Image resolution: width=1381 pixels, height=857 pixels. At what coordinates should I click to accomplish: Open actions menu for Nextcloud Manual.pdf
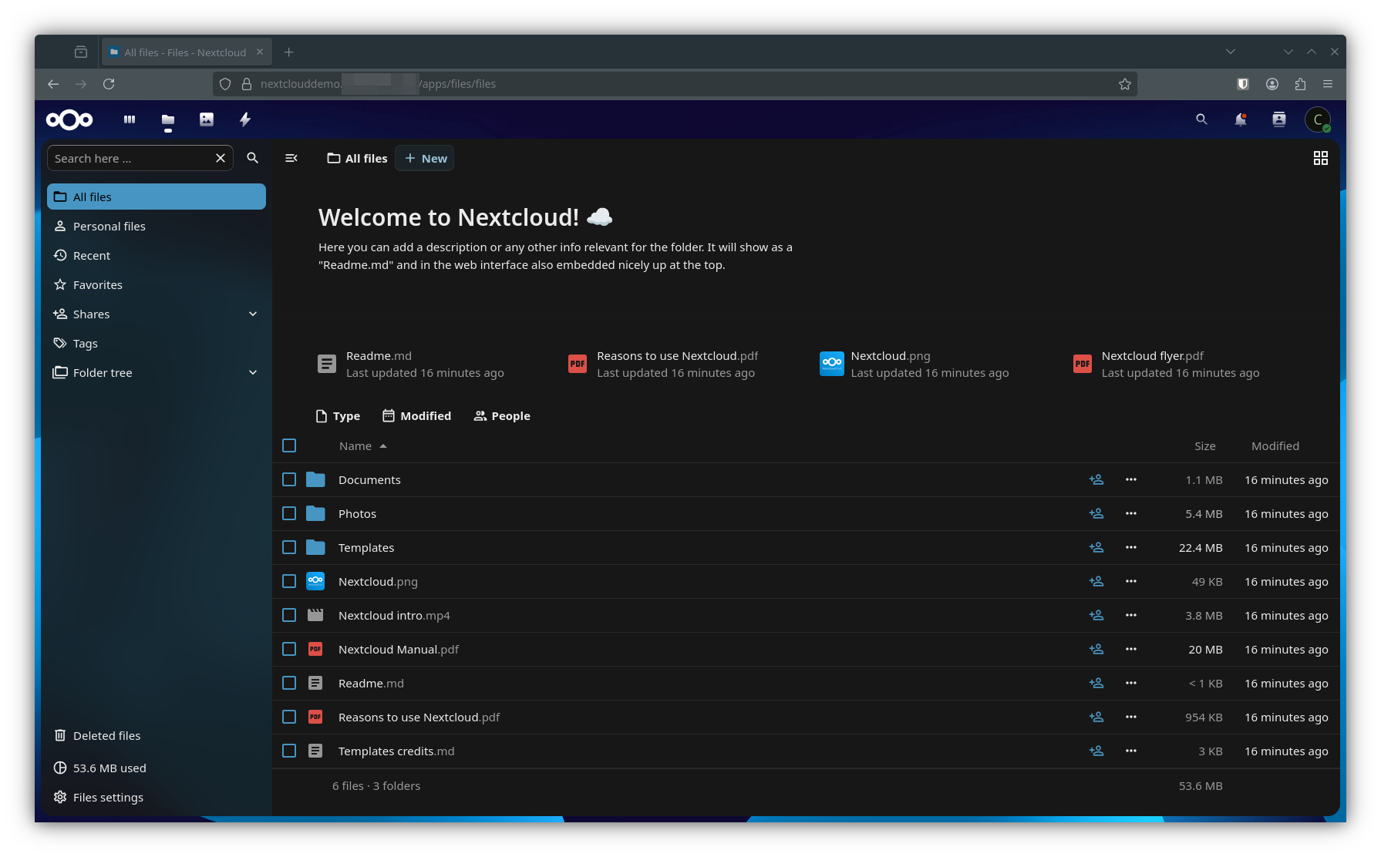click(x=1130, y=650)
